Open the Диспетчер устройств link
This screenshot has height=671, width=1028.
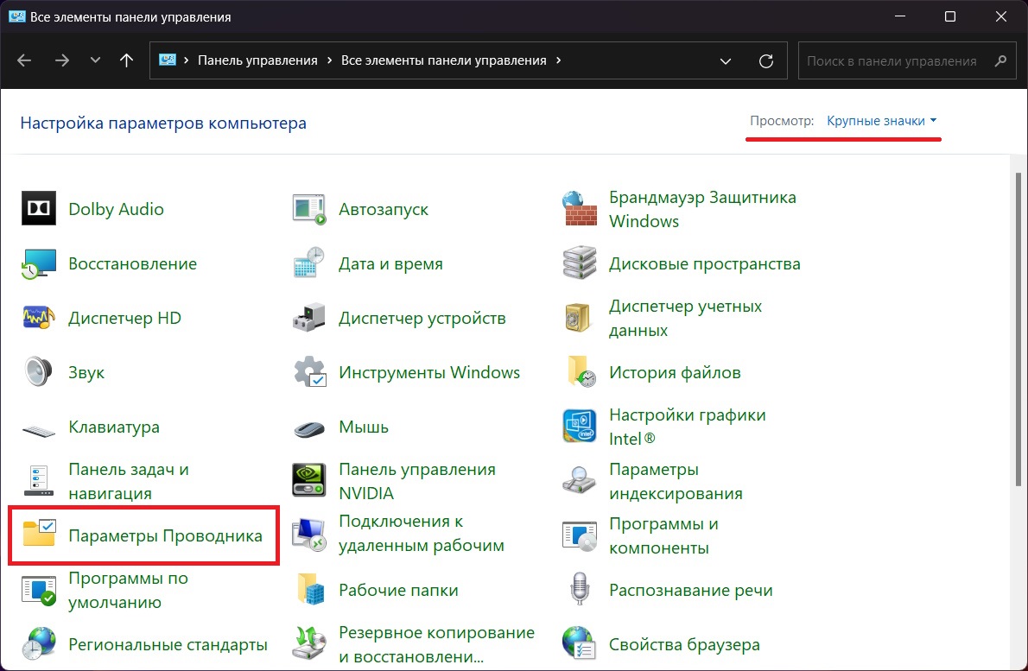click(422, 318)
